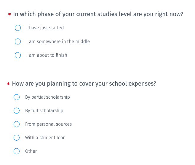Select the "From personal sources" radio button
Screen dimensions: 195x165
pos(17,124)
